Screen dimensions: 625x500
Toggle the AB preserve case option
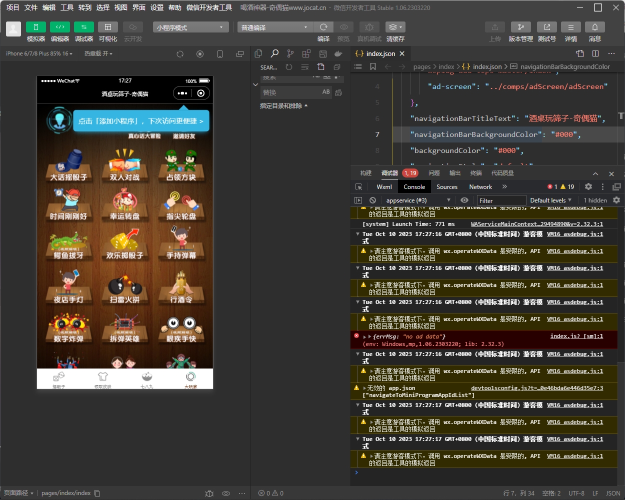coord(326,92)
